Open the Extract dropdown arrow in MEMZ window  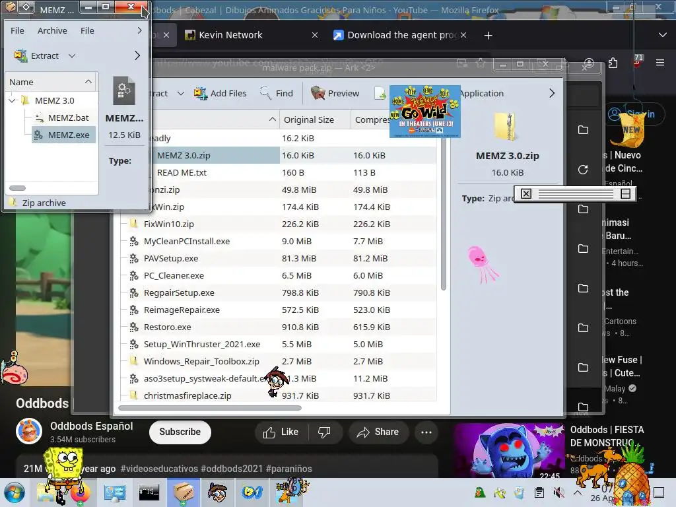click(72, 55)
